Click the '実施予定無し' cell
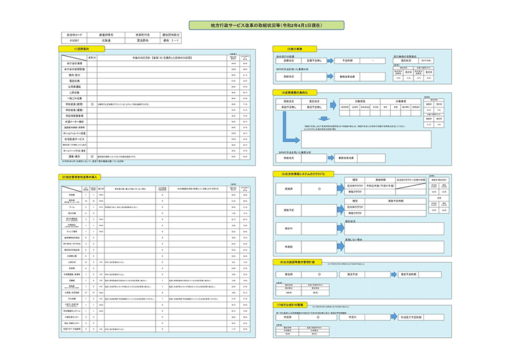The image size is (511, 361). coord(289,107)
